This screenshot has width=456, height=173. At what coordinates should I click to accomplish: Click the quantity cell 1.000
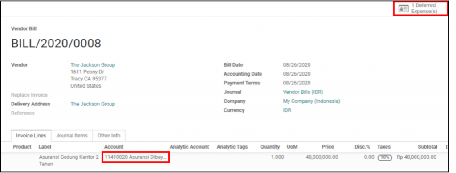coord(277,157)
